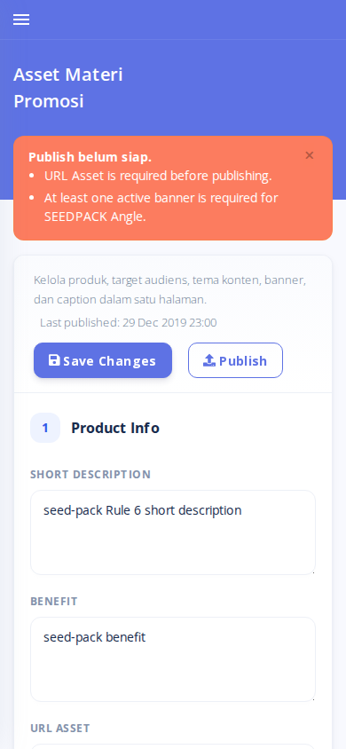Image resolution: width=346 pixels, height=749 pixels.
Task: Click the URL Asset input field
Action: pyautogui.click(x=173, y=746)
